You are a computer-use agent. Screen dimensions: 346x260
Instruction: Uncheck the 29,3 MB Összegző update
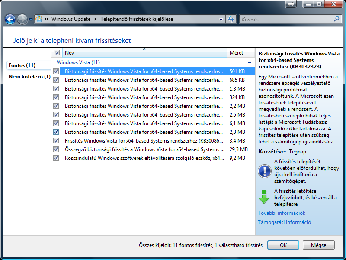coord(56,149)
